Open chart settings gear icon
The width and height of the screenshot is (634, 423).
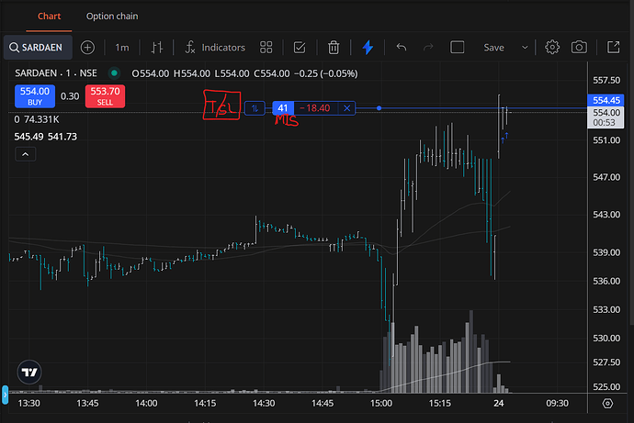(552, 47)
